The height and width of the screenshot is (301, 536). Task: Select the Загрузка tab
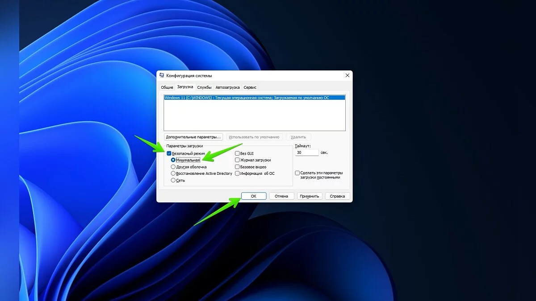tap(185, 87)
